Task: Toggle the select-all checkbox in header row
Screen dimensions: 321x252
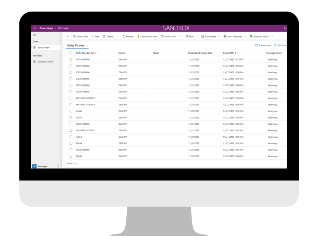Action: [x=71, y=53]
